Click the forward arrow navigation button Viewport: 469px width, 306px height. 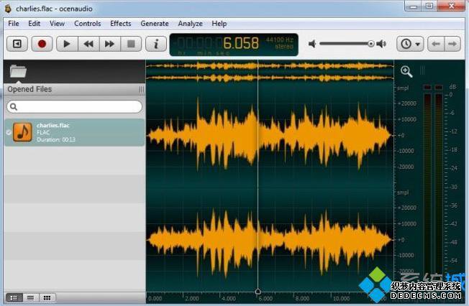452,44
